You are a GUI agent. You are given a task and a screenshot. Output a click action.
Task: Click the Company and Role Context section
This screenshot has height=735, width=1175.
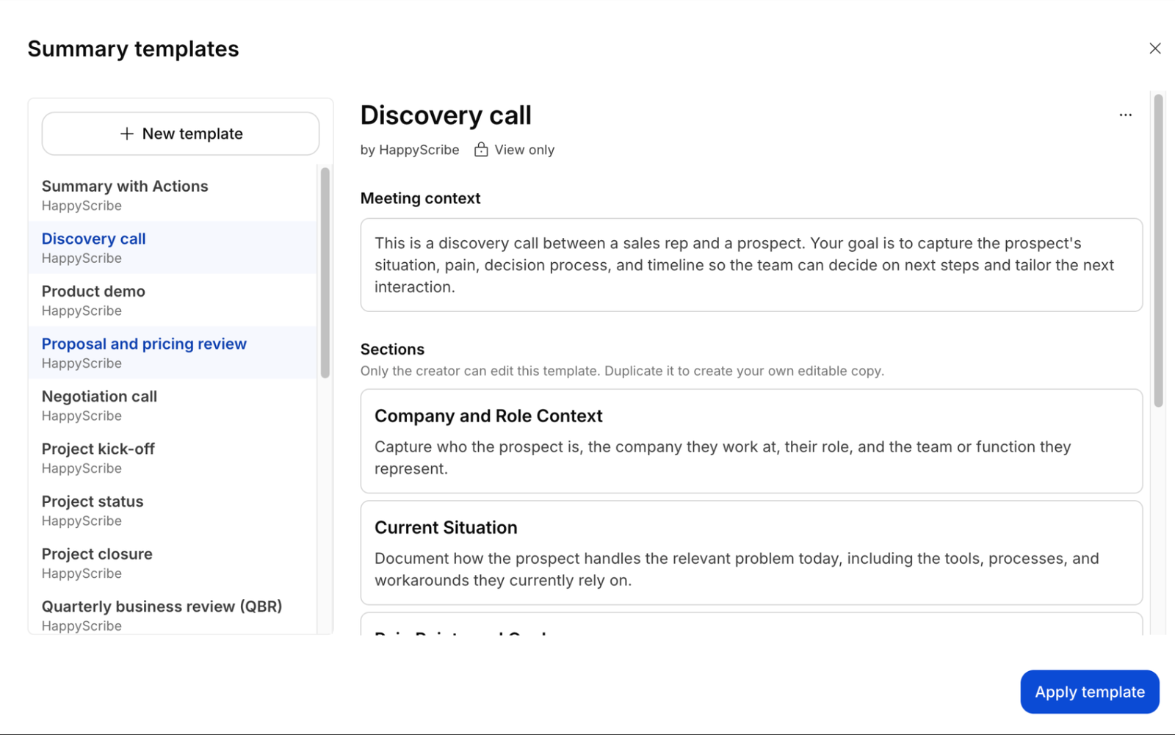(751, 441)
